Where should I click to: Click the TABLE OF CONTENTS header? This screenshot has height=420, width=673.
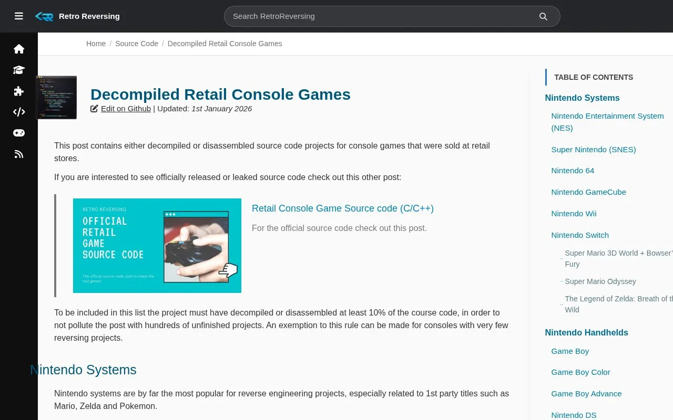tap(594, 77)
